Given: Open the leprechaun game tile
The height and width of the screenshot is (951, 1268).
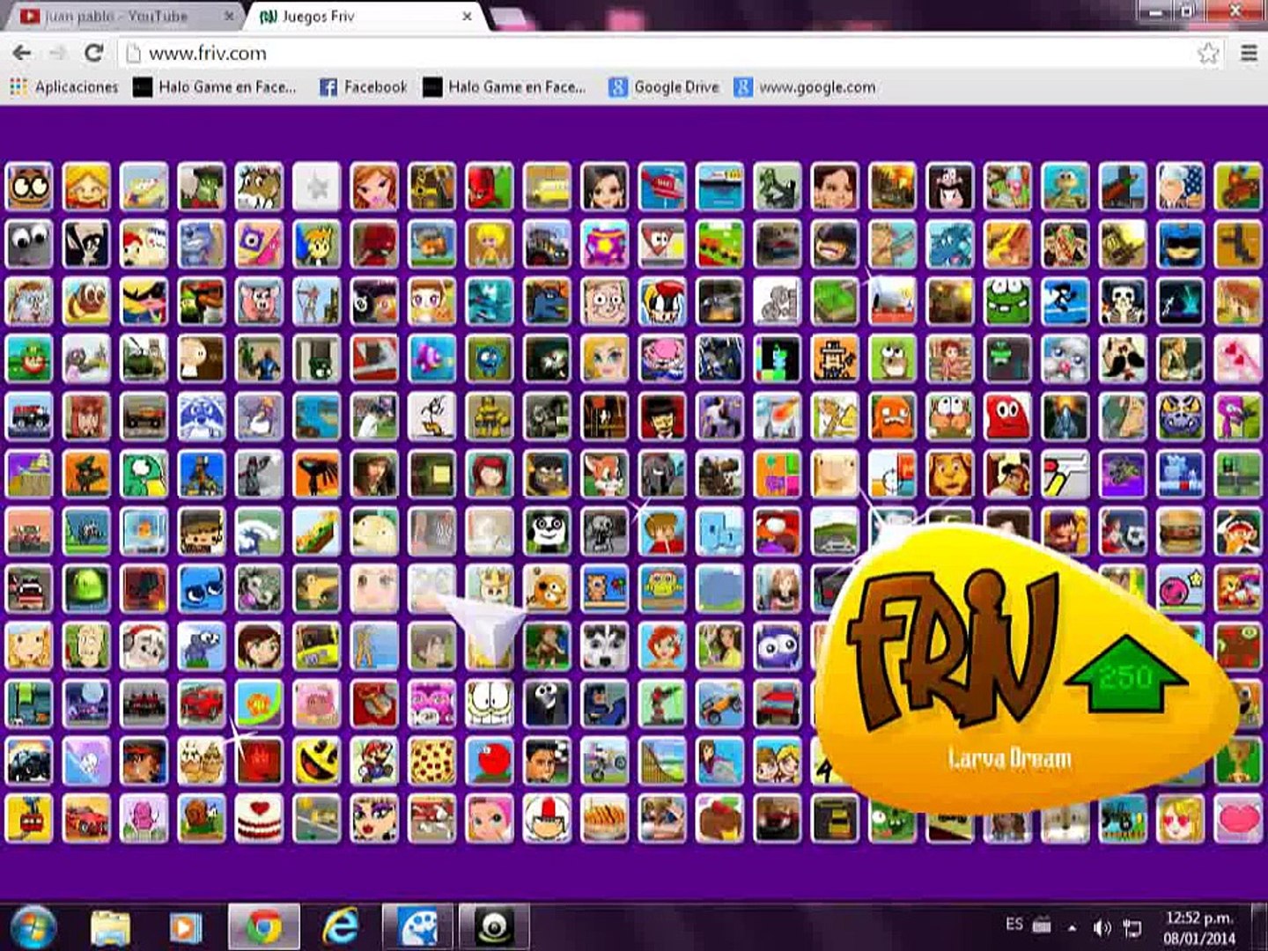Looking at the screenshot, I should pyautogui.click(x=29, y=358).
